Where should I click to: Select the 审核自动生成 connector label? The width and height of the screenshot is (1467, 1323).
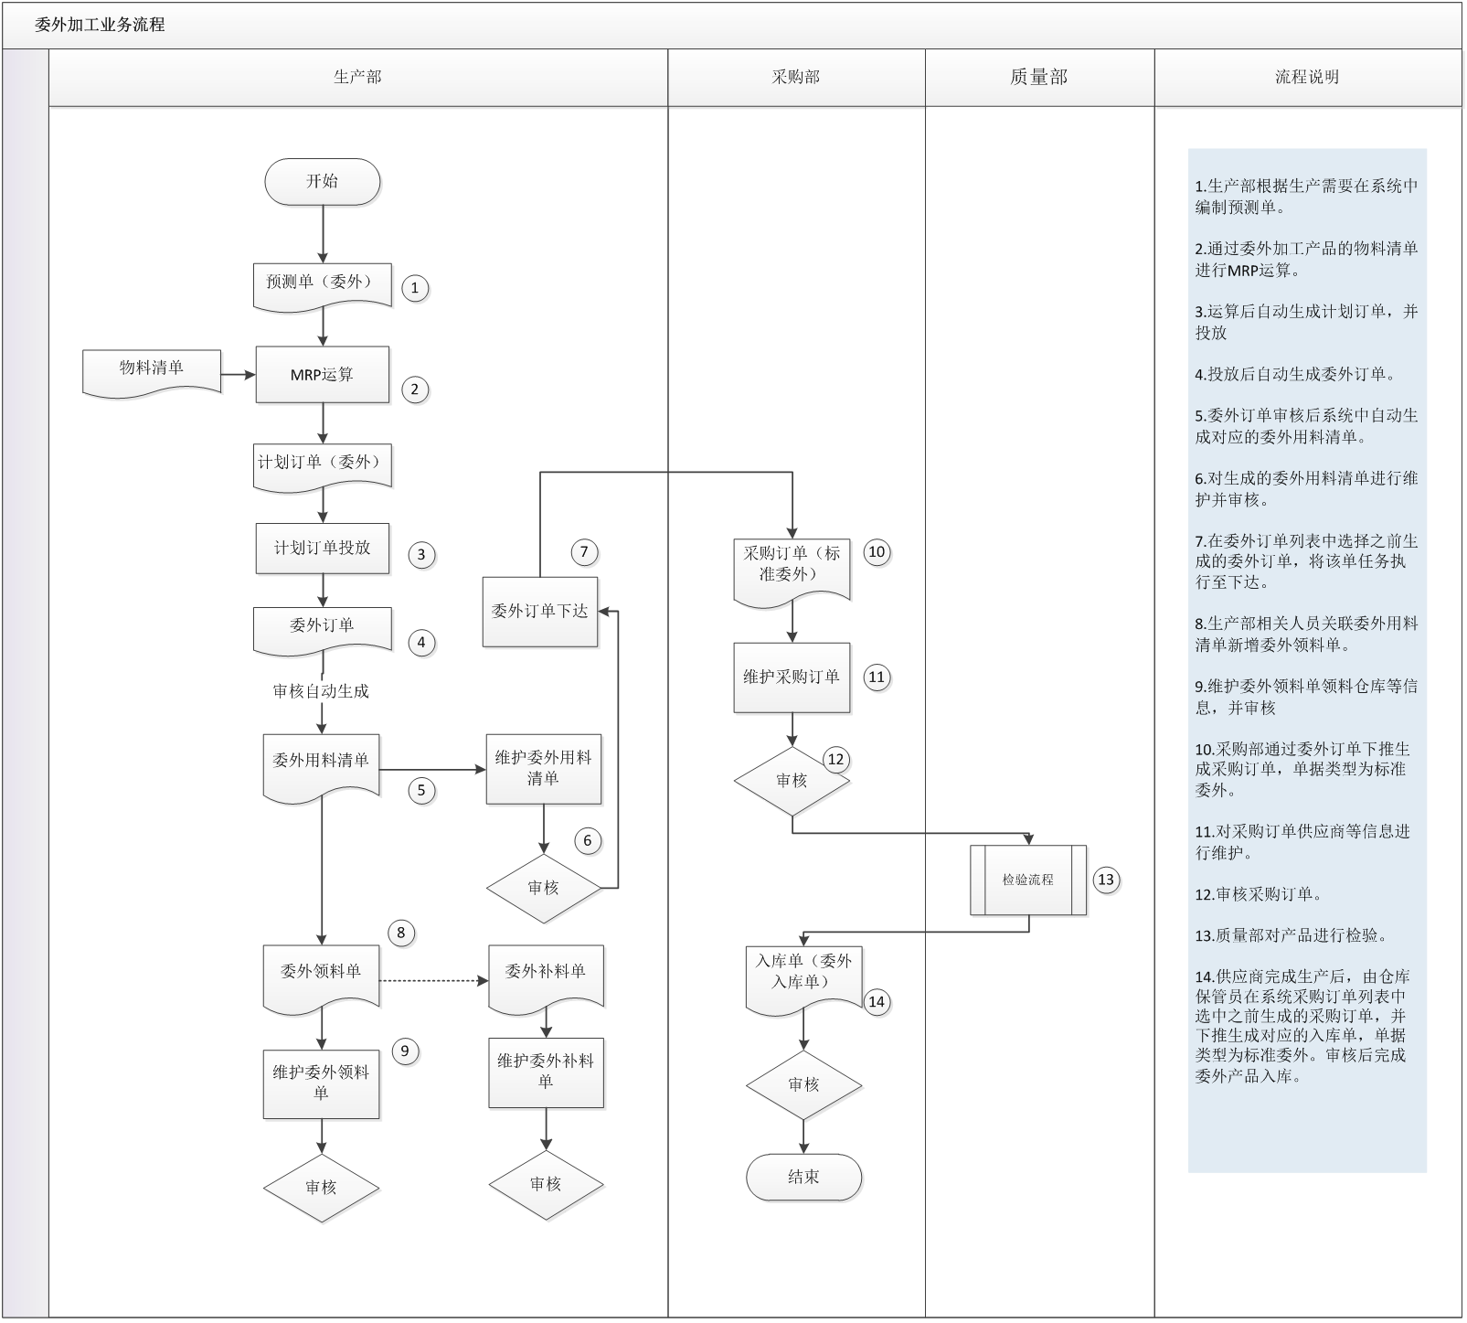pos(321,692)
